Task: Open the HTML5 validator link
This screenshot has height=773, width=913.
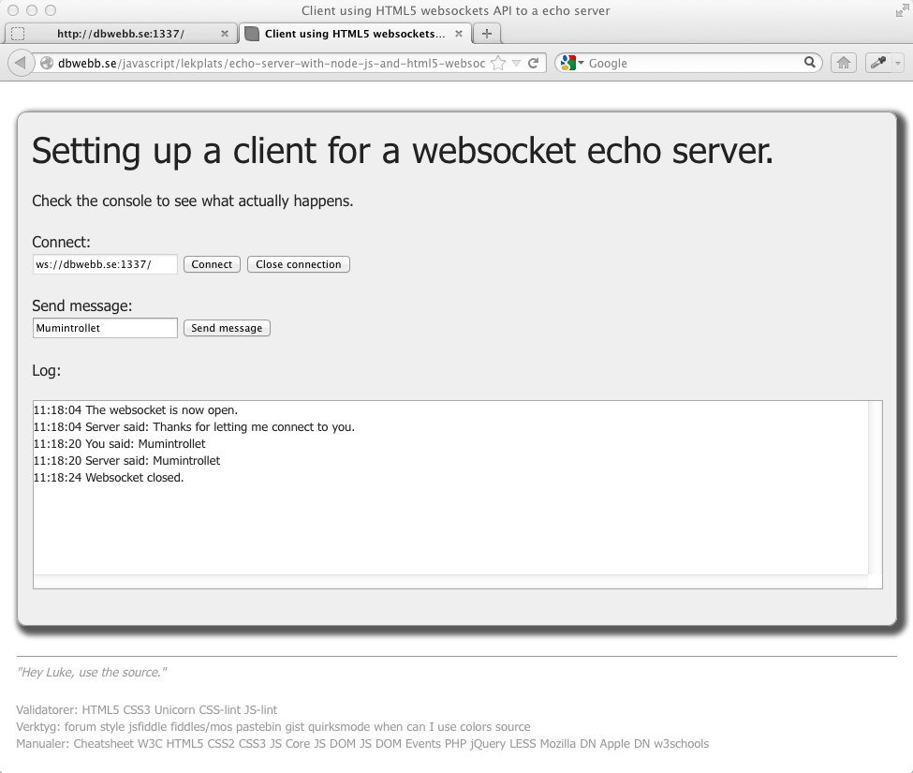Action: [x=100, y=709]
